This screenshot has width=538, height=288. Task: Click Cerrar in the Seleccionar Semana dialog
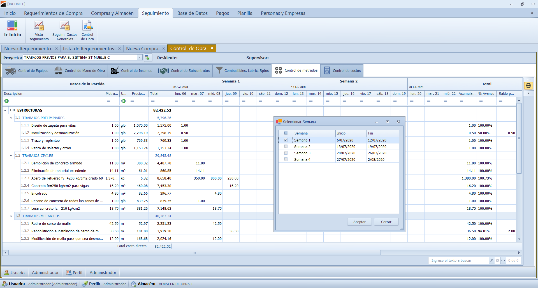click(386, 222)
